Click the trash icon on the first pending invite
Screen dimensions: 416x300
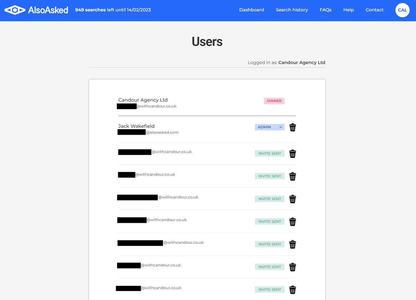click(x=293, y=153)
